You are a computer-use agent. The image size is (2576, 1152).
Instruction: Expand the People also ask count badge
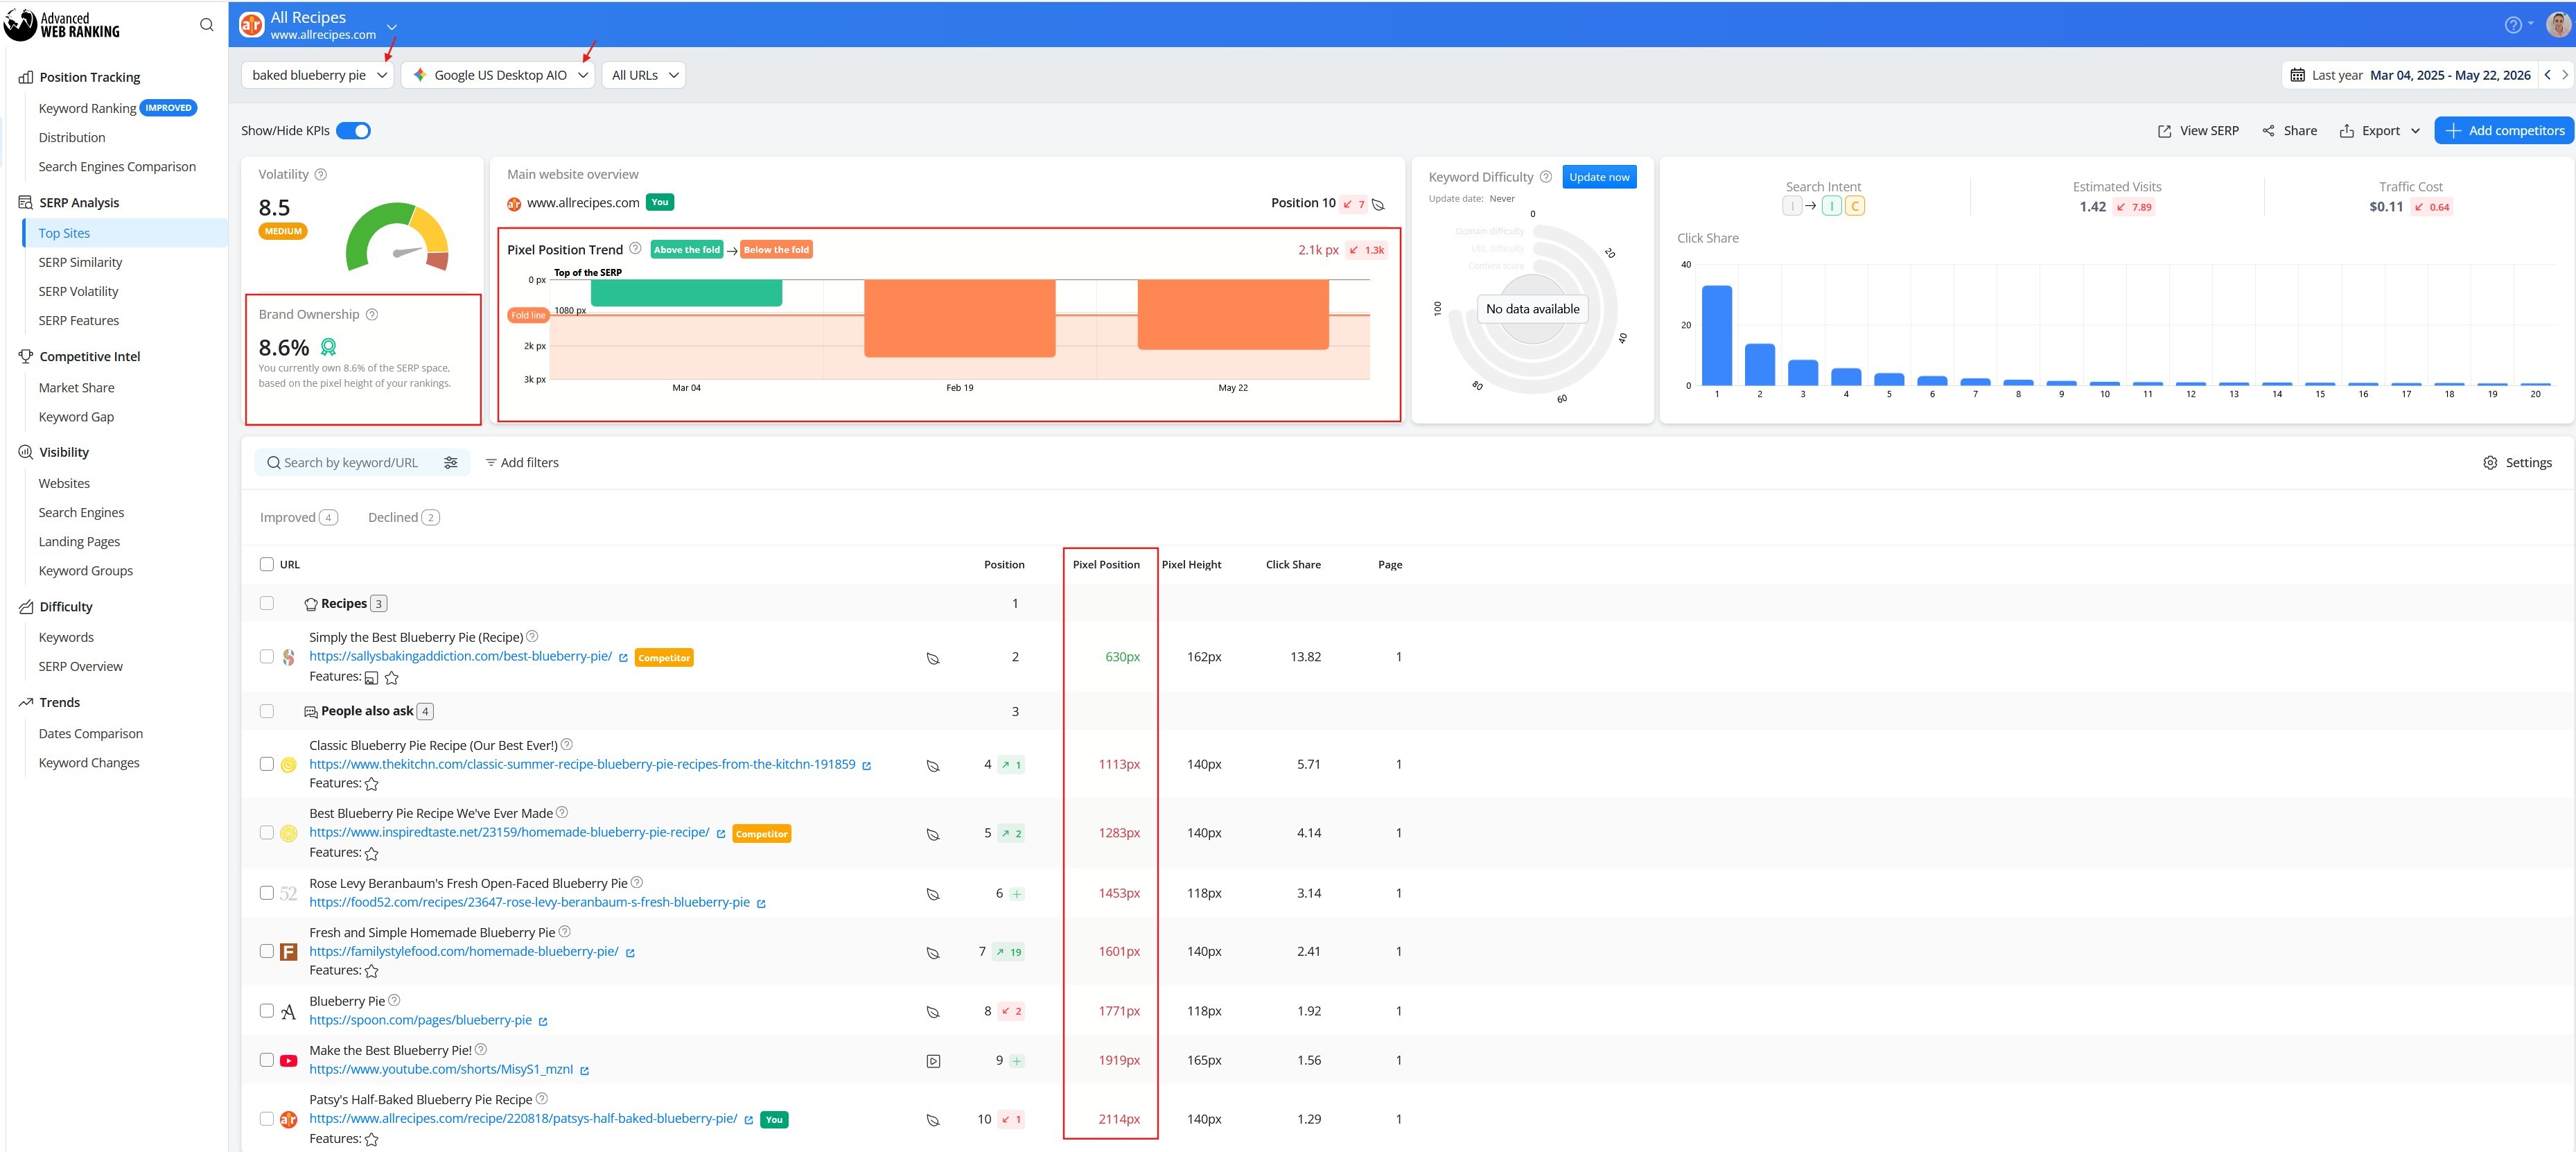(x=425, y=711)
